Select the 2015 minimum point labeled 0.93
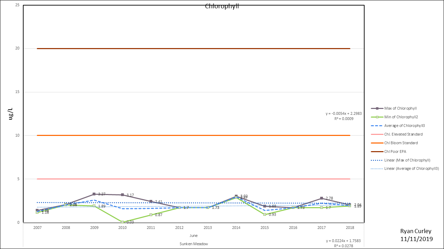This screenshot has height=249, width=444. [265, 214]
